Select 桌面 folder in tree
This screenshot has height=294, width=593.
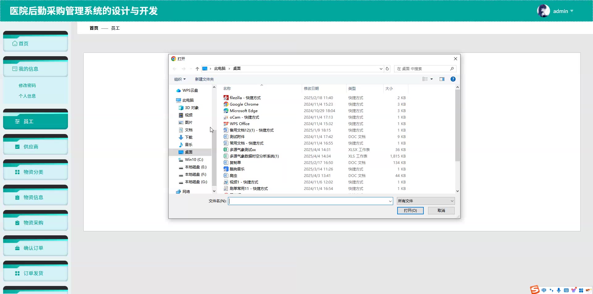tap(190, 152)
